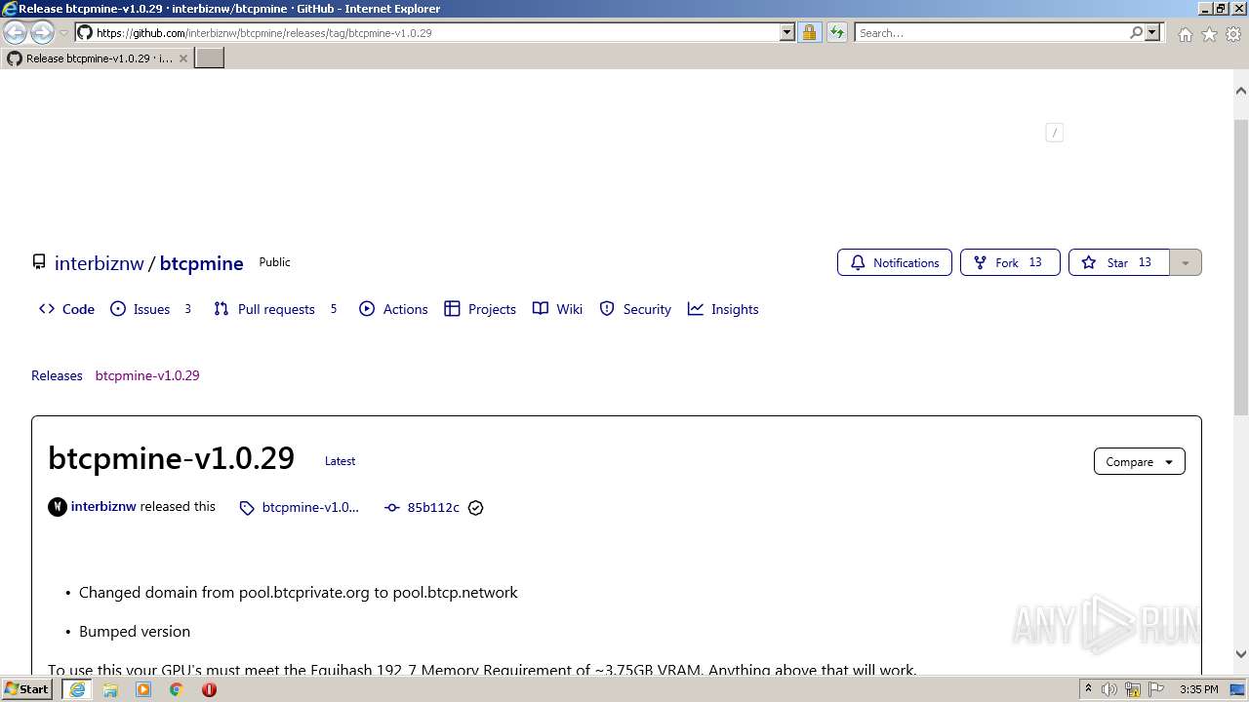The image size is (1249, 702).
Task: Click the browser Search box
Action: 991,33
